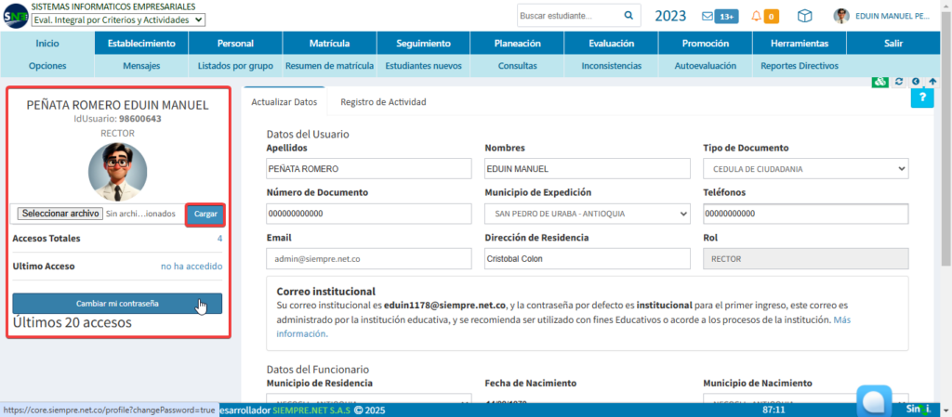
Task: Open the Matrícula menu
Action: click(x=330, y=43)
